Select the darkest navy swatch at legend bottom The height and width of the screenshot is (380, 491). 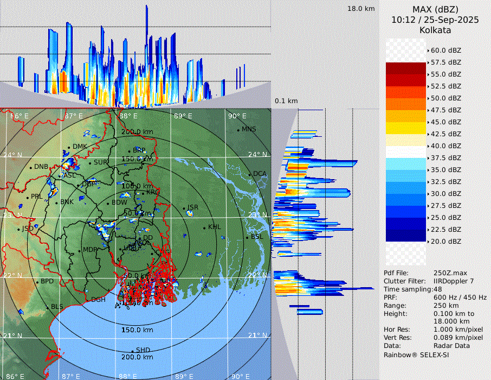pyautogui.click(x=406, y=235)
